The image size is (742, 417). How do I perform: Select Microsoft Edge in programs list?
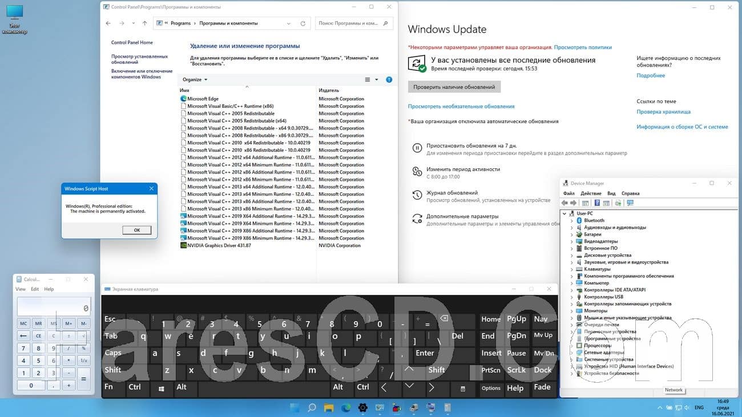coord(247,99)
